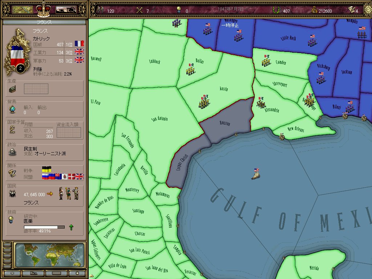Click the bottom small button left of minimap
The image size is (372, 279).
(7, 266)
